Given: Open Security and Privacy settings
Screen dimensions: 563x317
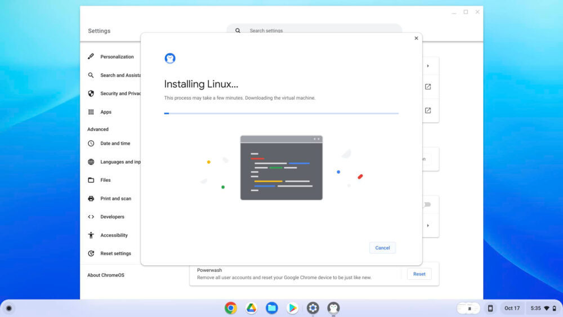Looking at the screenshot, I should (120, 93).
